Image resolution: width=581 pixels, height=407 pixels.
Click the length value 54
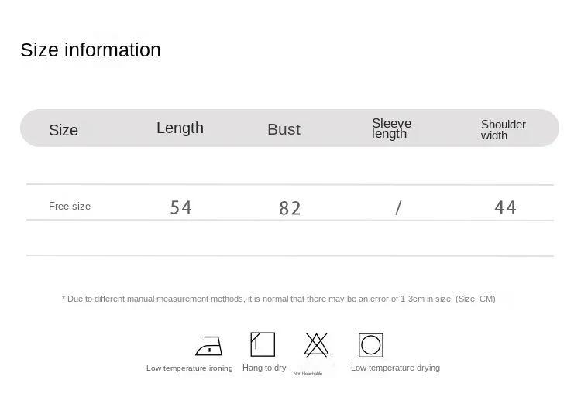(x=180, y=207)
